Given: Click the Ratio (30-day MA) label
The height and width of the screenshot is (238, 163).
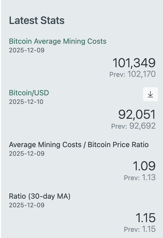Looking at the screenshot, I should (39, 196).
